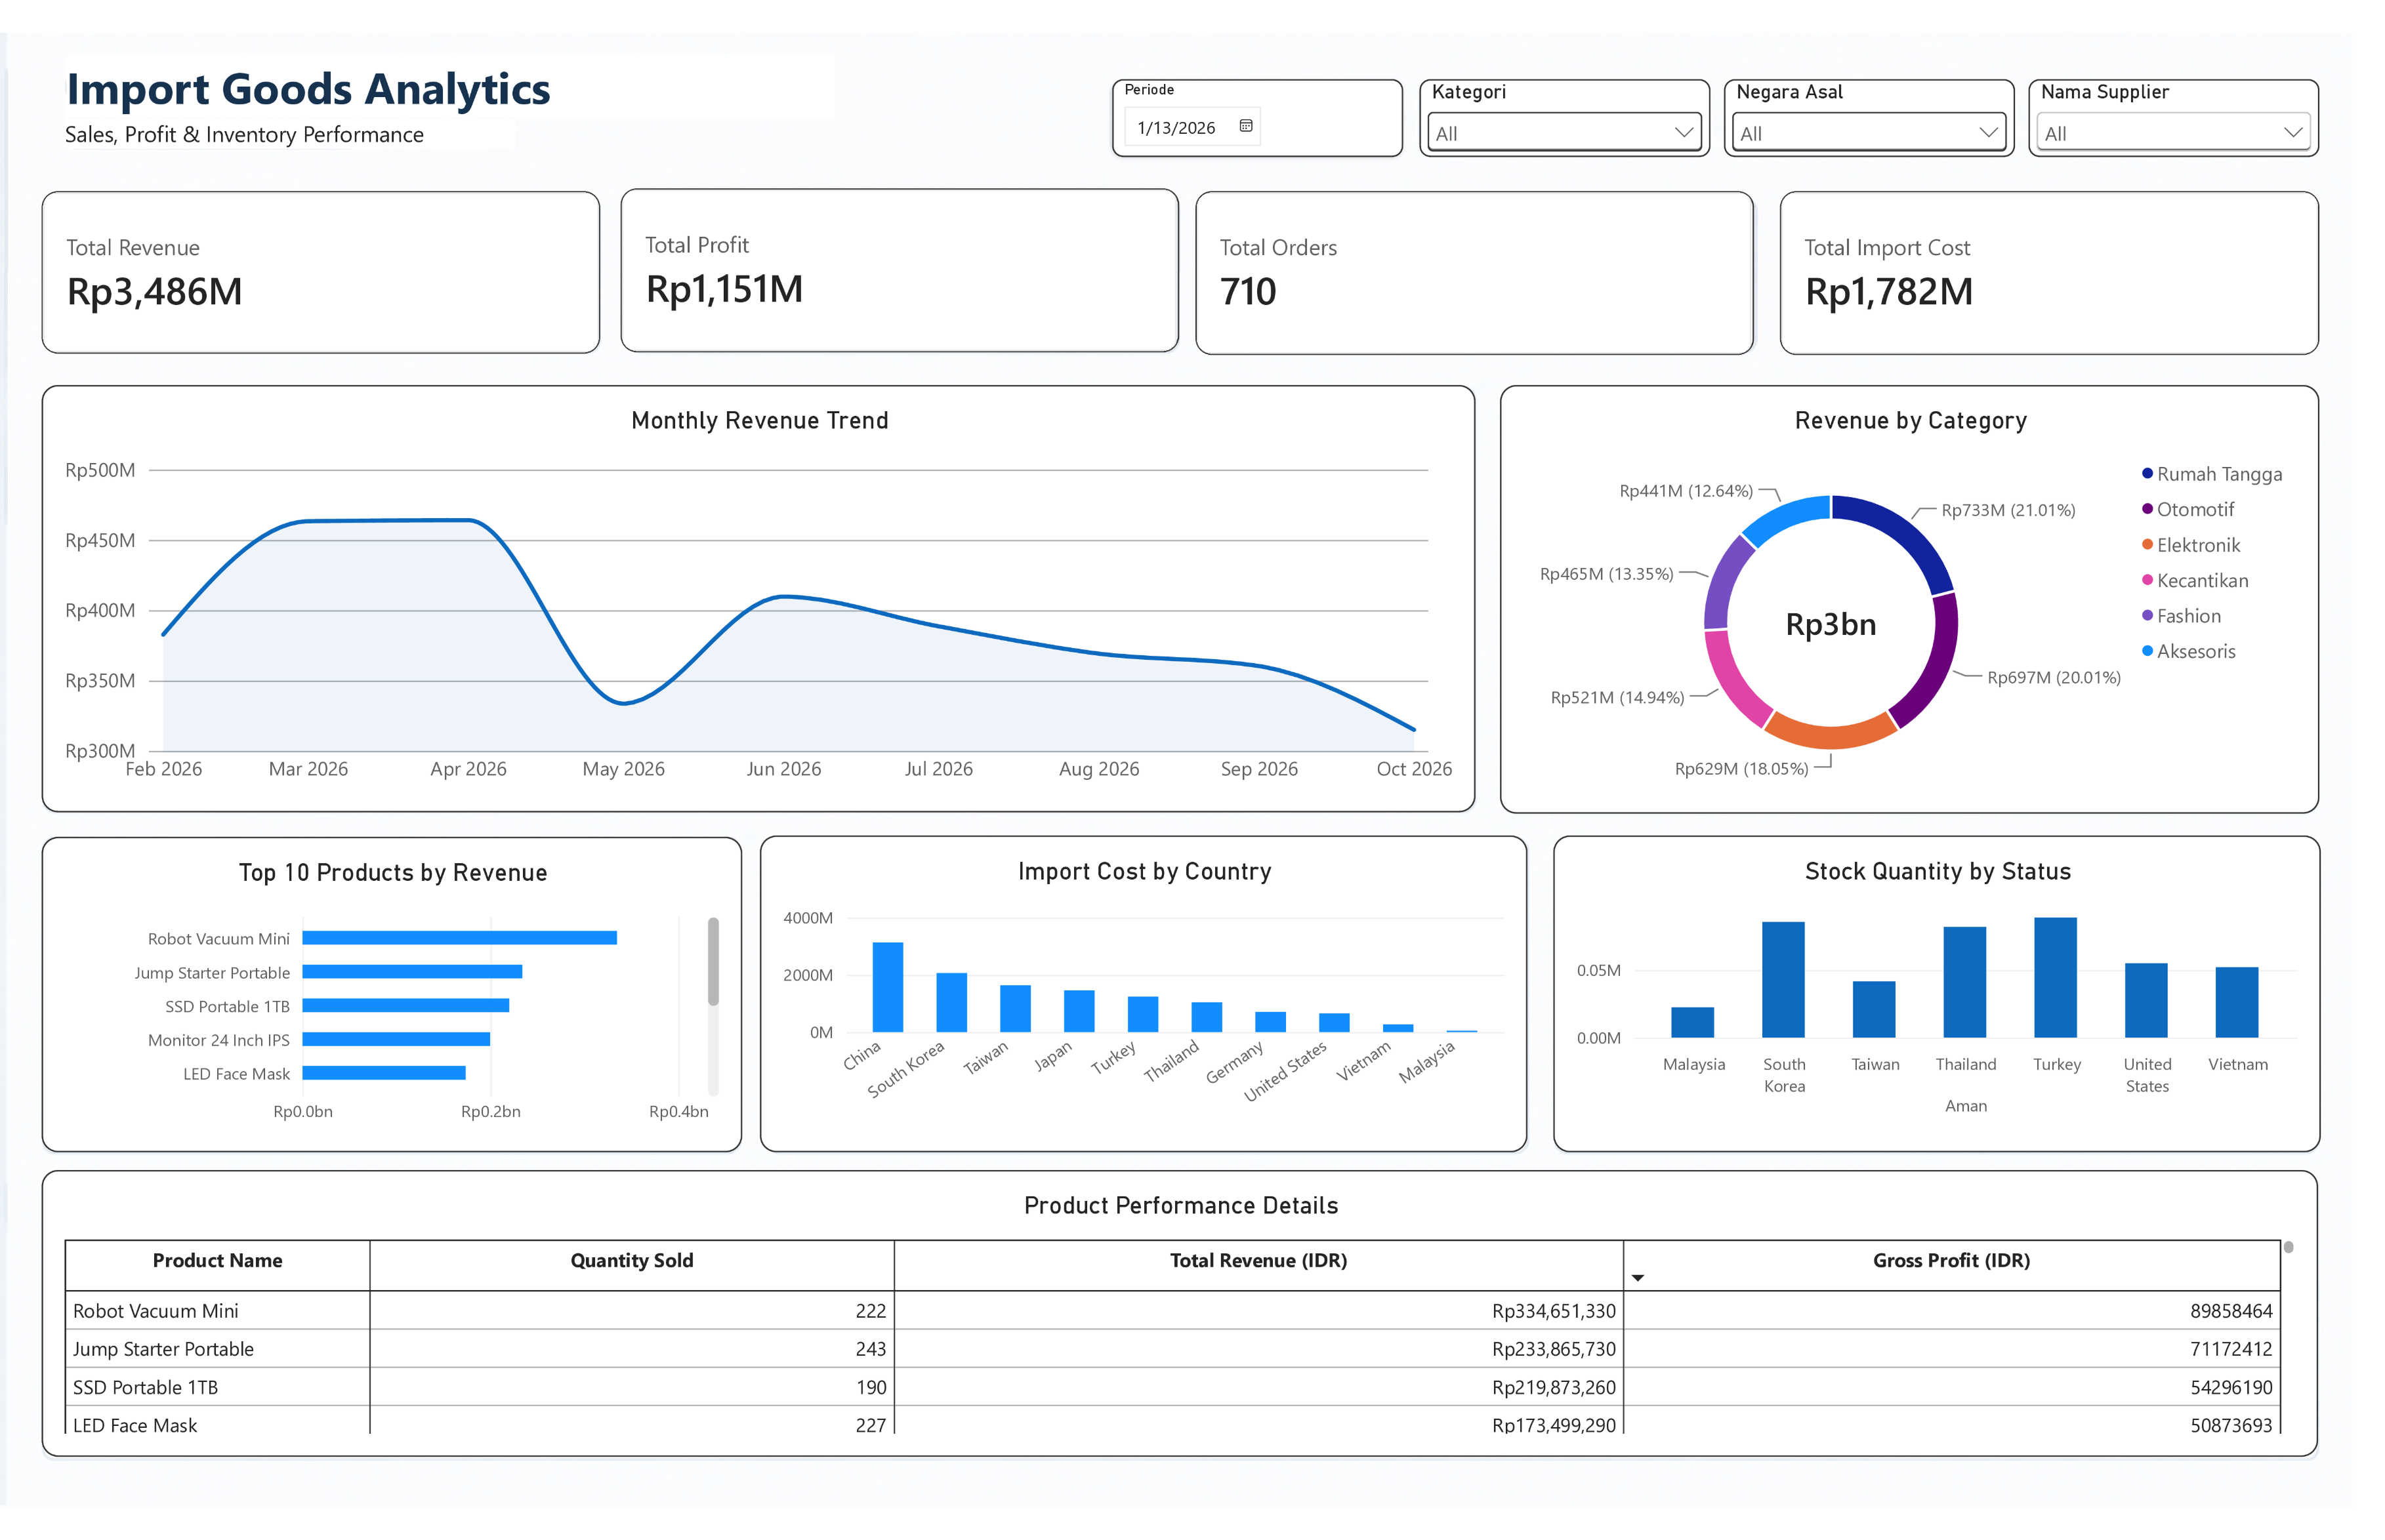
Task: Click the Jump Starter Portable bar
Action: pyautogui.click(x=412, y=971)
